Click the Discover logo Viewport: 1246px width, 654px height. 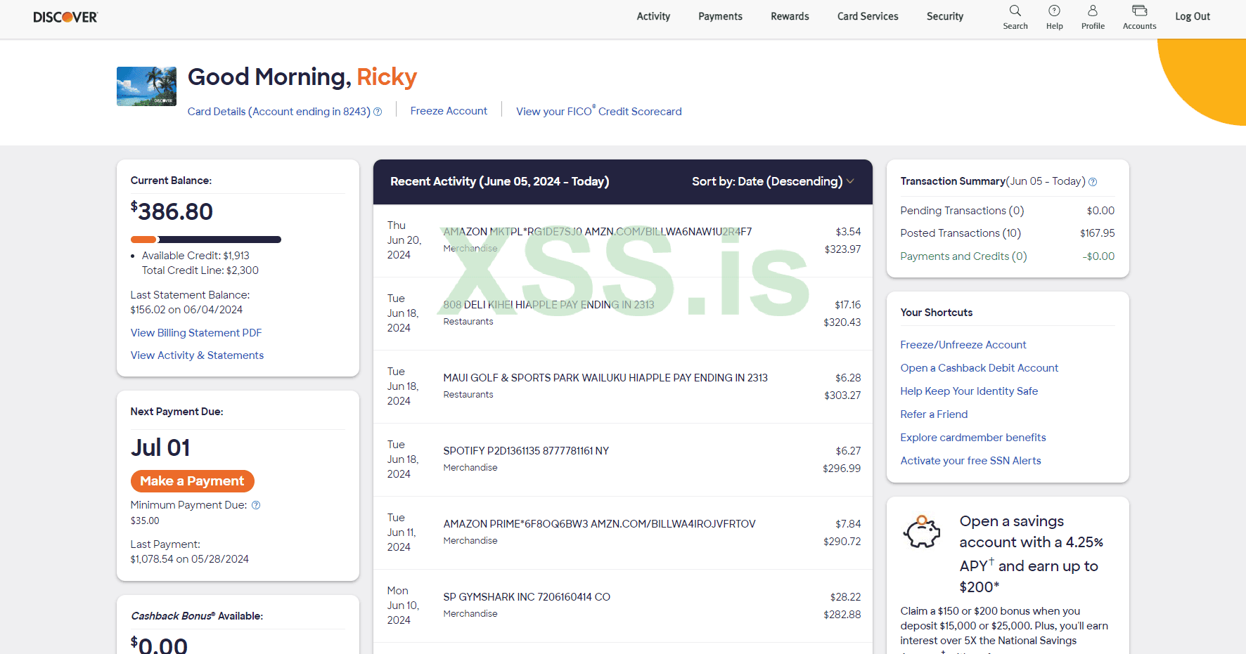click(65, 17)
